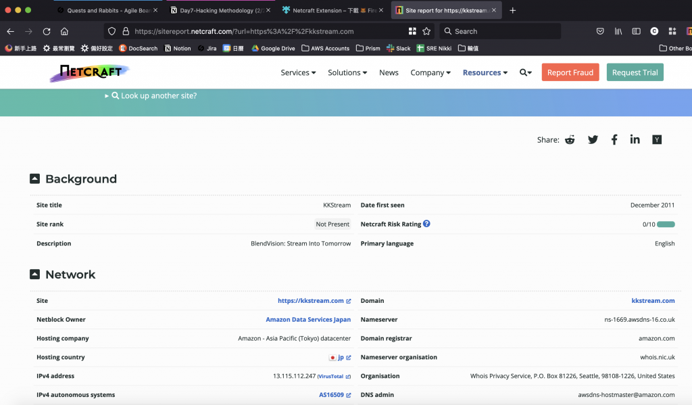The width and height of the screenshot is (692, 405).
Task: Open the Resources dropdown menu
Action: (485, 72)
